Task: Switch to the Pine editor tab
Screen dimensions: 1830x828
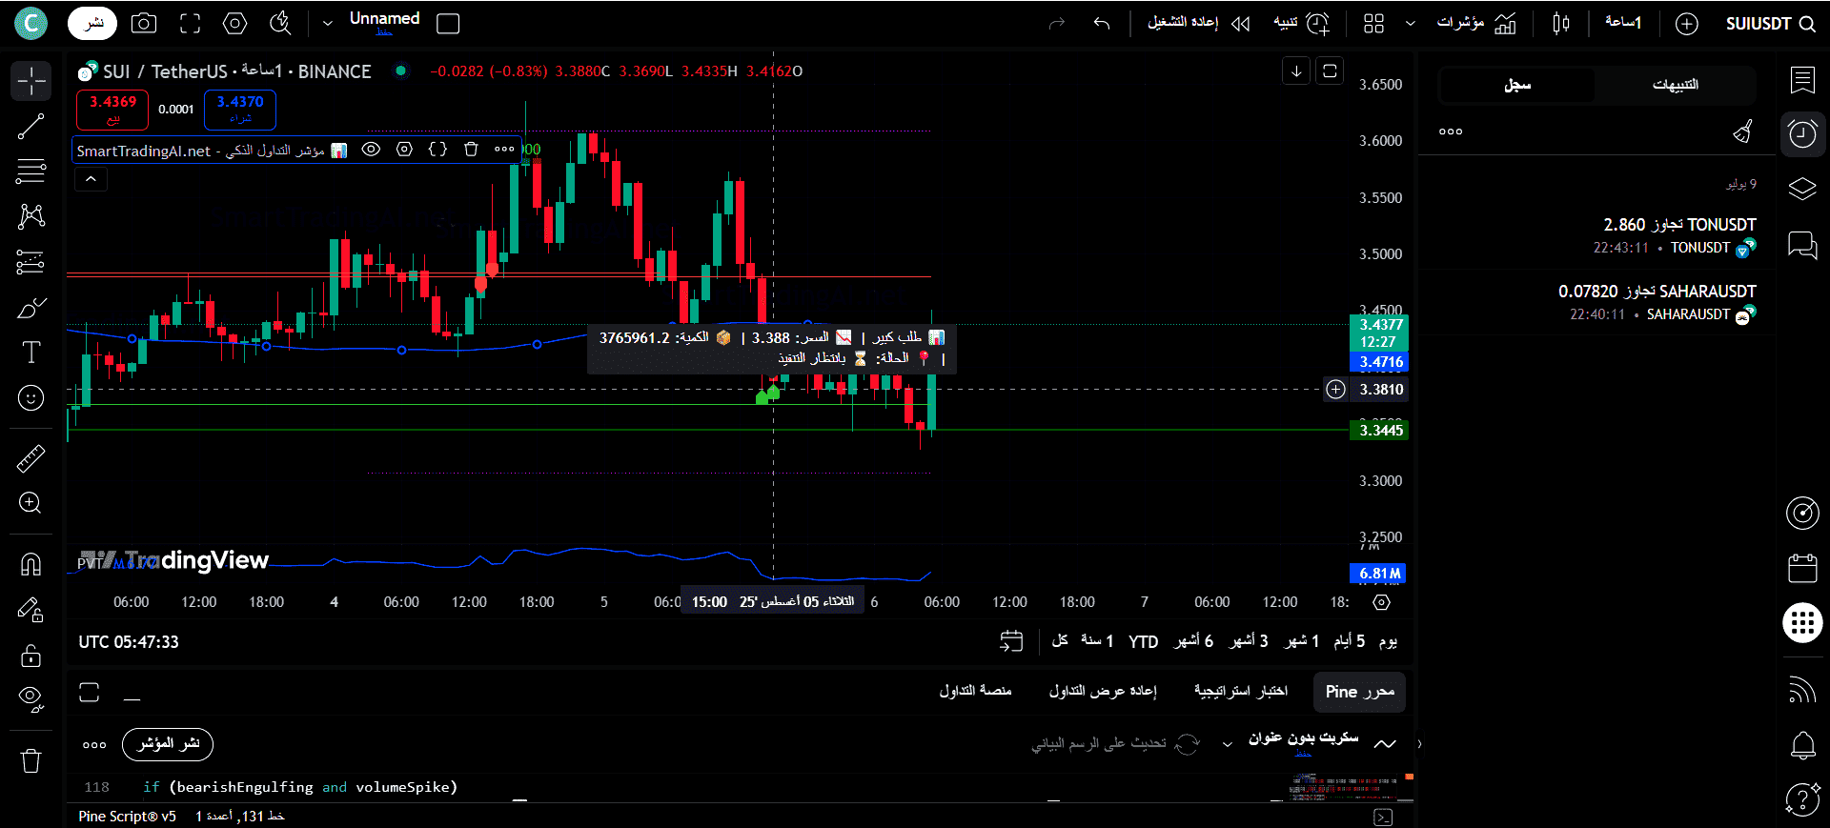Action: click(x=1359, y=692)
